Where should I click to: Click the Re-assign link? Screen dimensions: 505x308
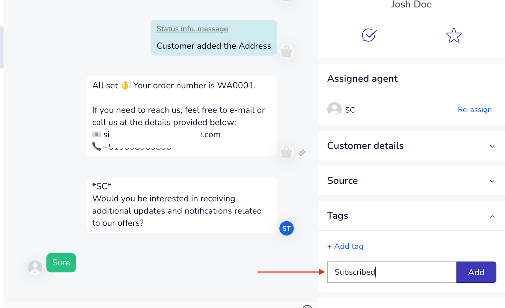(475, 110)
